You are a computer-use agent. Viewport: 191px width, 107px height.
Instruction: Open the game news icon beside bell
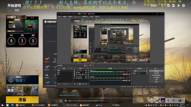(x=173, y=5)
